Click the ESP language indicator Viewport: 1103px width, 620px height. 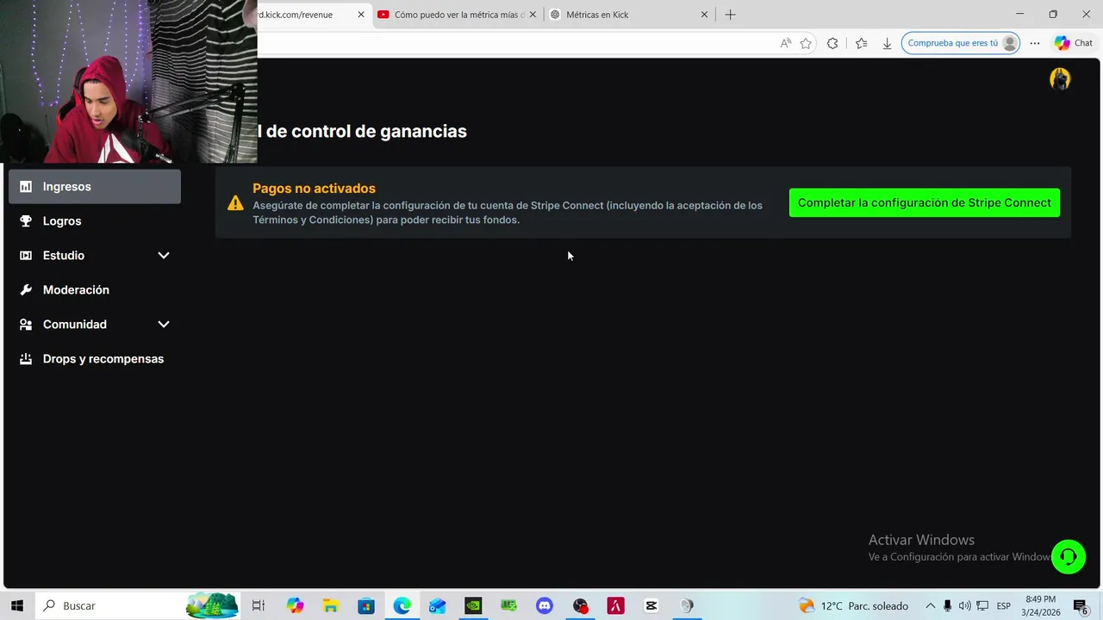click(x=1004, y=605)
